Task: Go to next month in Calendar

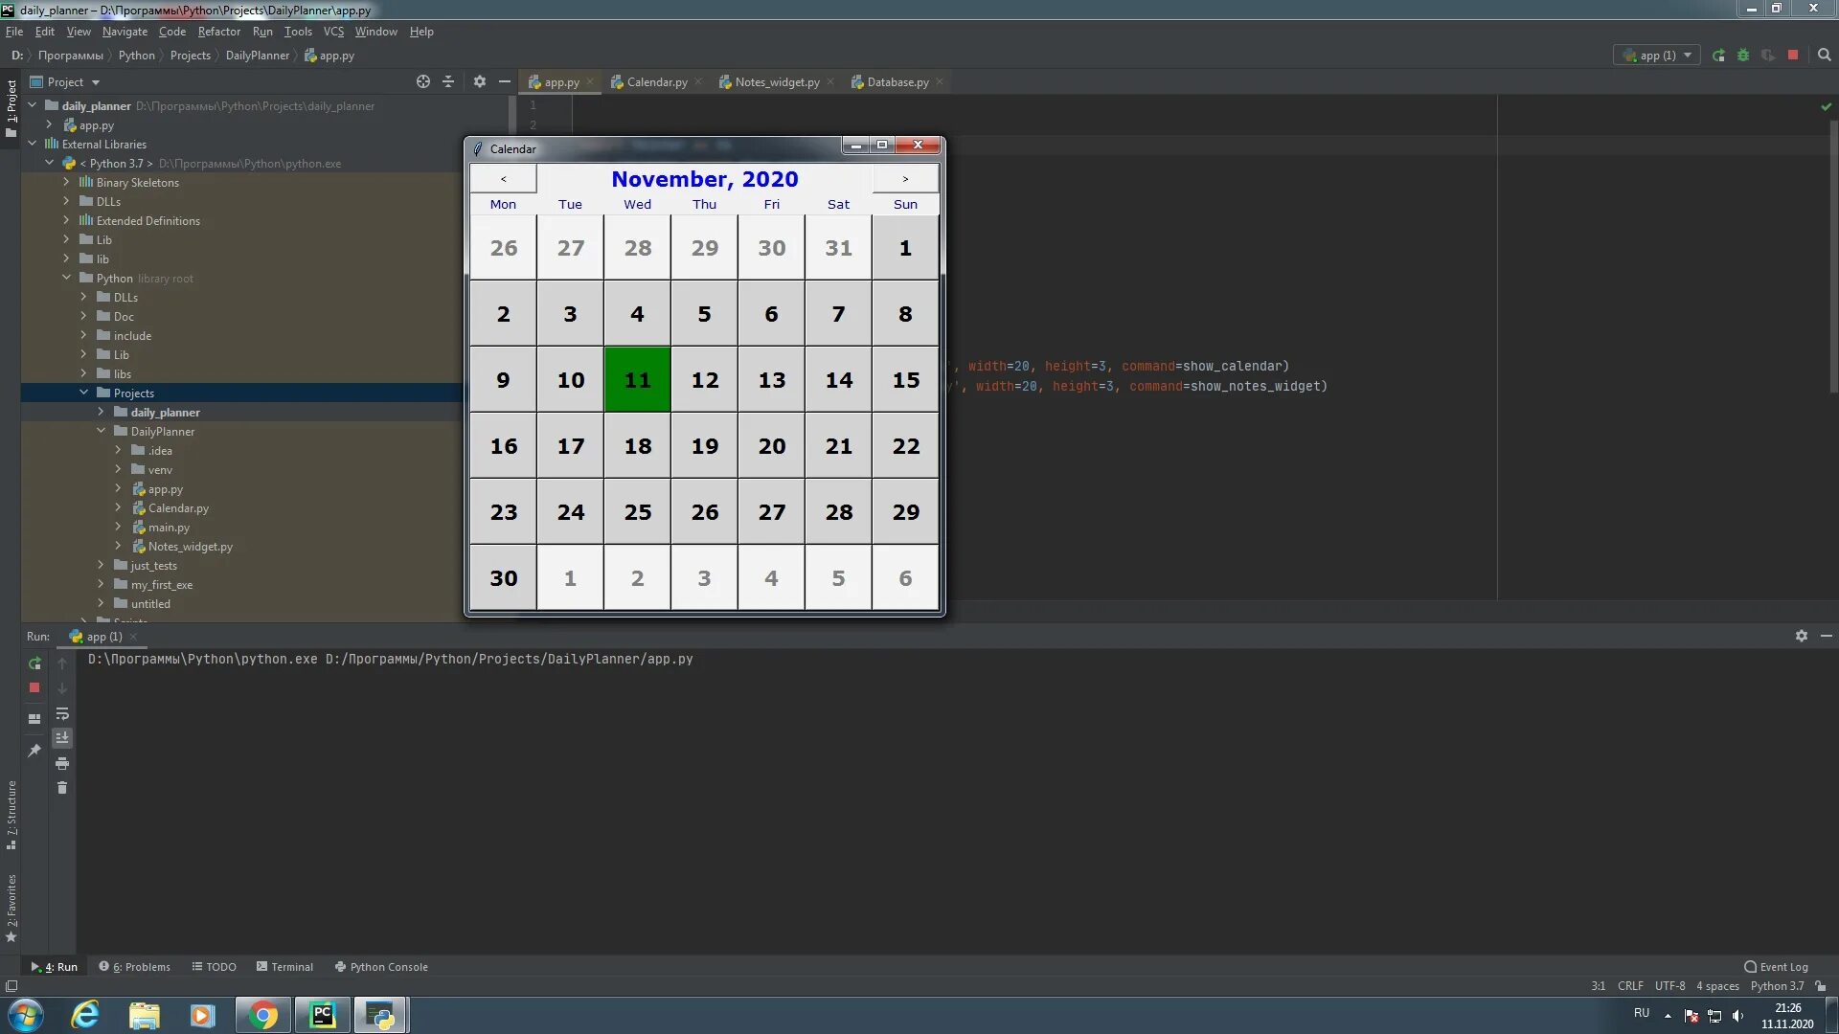Action: point(905,179)
